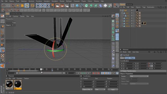Screen dimensions: 167x94
Task: Click play forward button
Action: (85, 73)
